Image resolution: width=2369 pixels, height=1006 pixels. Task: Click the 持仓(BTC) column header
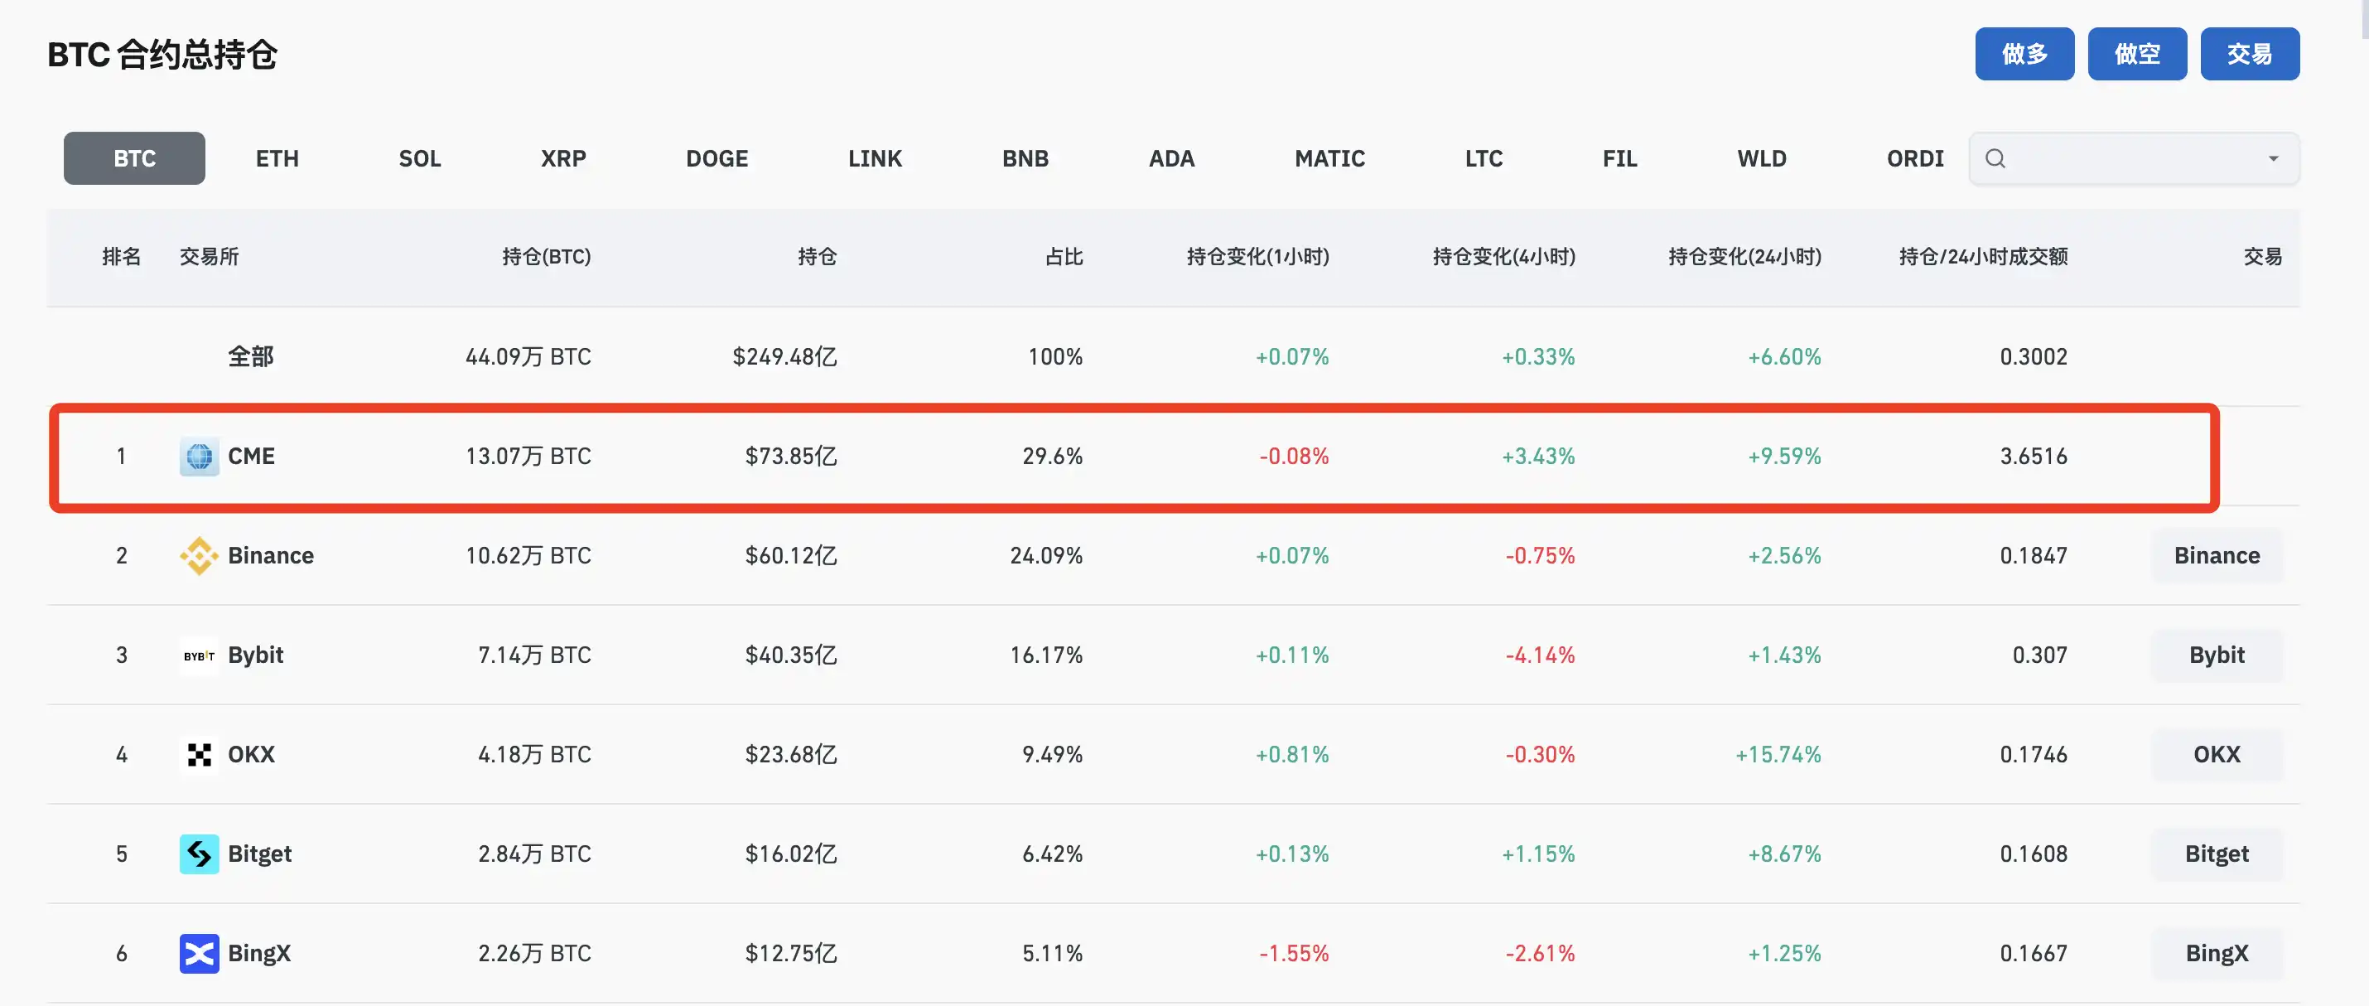546,257
